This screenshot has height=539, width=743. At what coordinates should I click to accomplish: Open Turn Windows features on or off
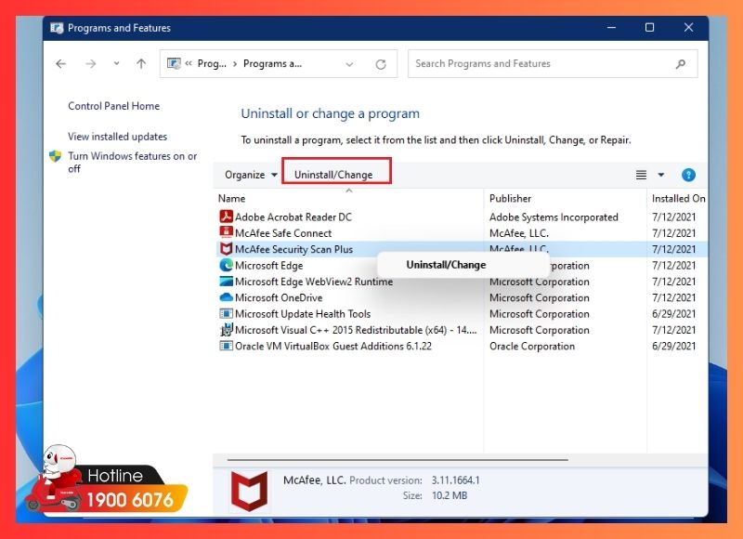133,162
